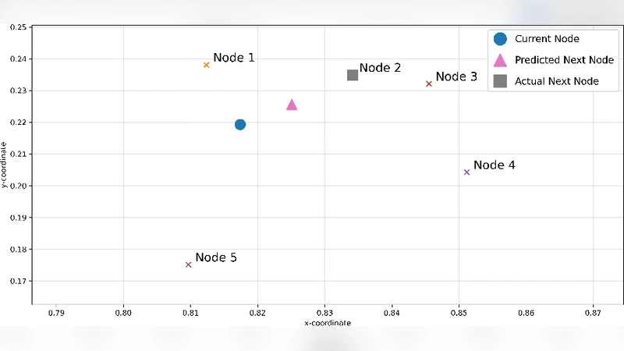This screenshot has height=351, width=624.
Task: Click the 'Node 2' text label
Action: click(380, 68)
